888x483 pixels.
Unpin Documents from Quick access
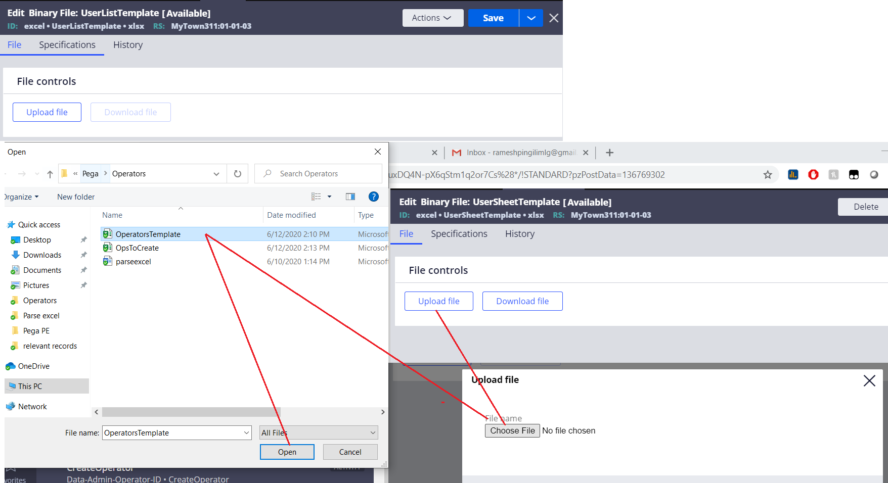(83, 270)
